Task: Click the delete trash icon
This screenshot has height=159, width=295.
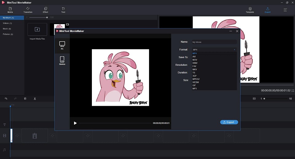Action: click(x=25, y=98)
